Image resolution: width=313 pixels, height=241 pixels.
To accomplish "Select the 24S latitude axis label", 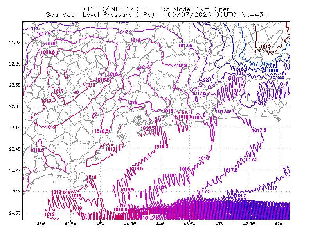I will pos(17,191).
